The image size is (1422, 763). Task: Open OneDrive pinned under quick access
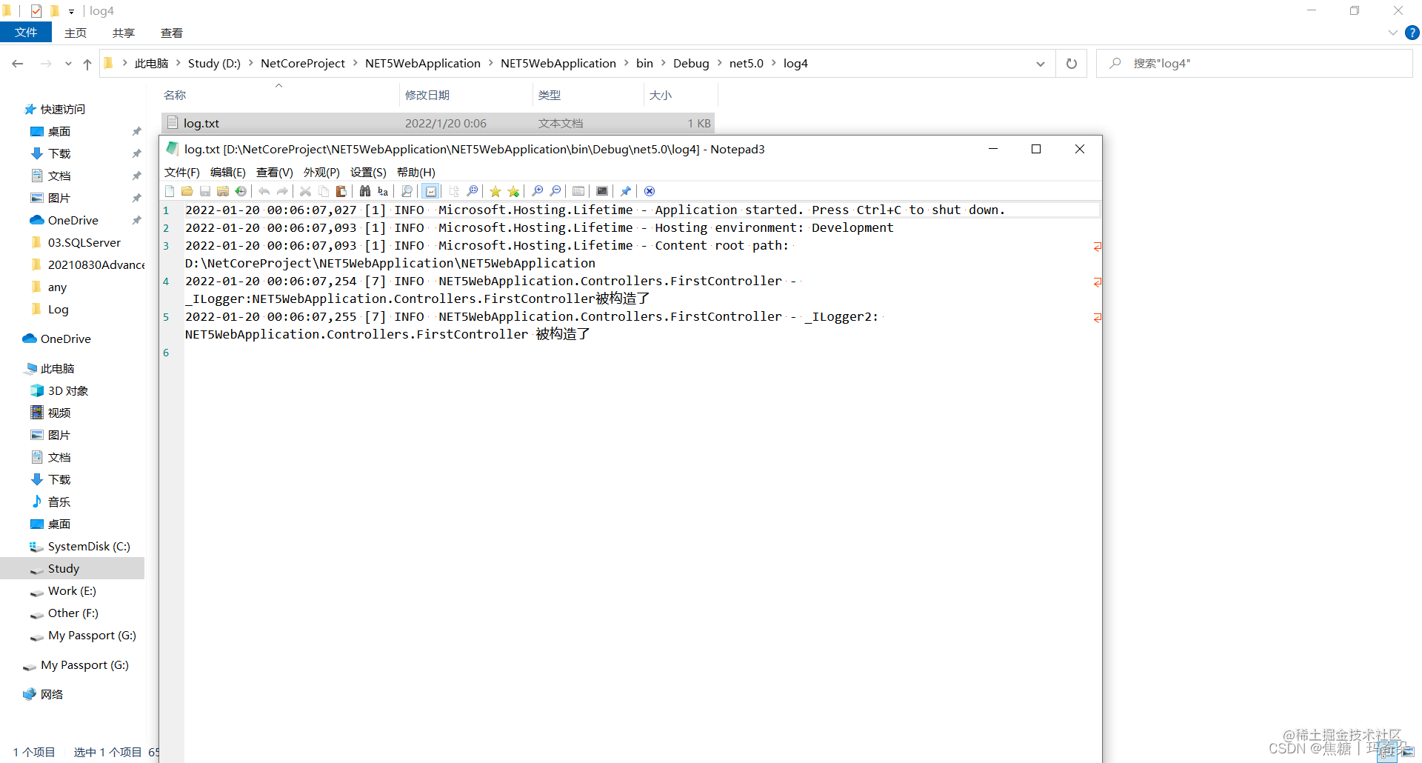pyautogui.click(x=73, y=220)
